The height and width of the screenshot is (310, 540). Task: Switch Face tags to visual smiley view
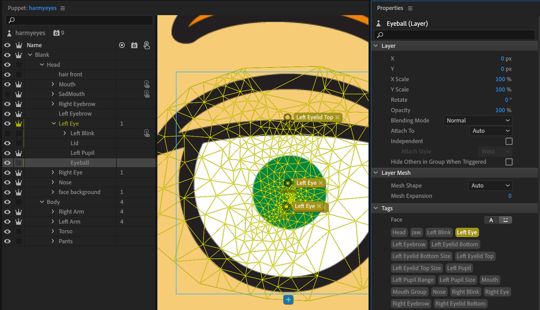505,220
